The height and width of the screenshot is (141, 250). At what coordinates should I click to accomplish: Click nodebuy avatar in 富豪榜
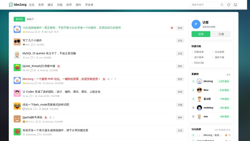tap(199, 108)
